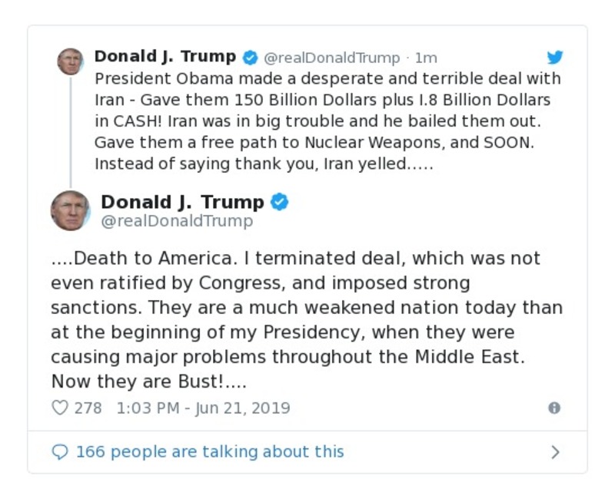Open the embed info icon
The width and height of the screenshot is (615, 502).
(556, 409)
